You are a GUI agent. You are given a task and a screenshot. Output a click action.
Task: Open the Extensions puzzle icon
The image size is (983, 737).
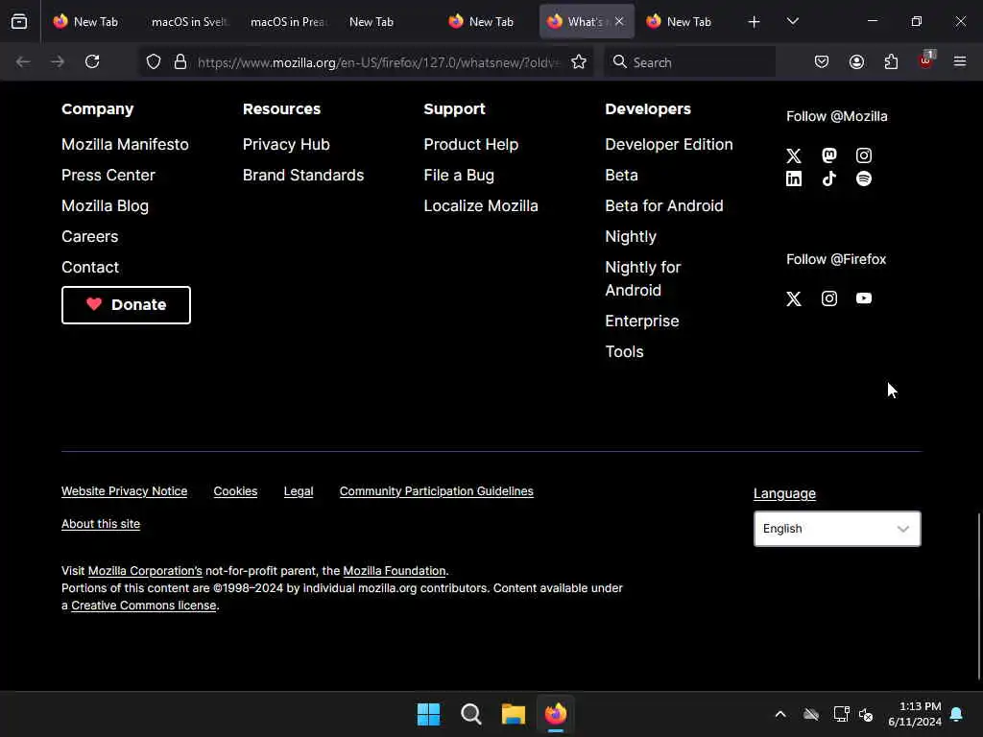click(x=891, y=61)
